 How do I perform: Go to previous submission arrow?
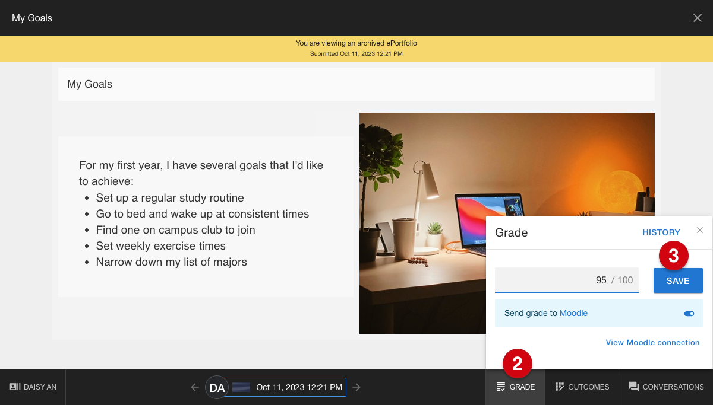195,387
